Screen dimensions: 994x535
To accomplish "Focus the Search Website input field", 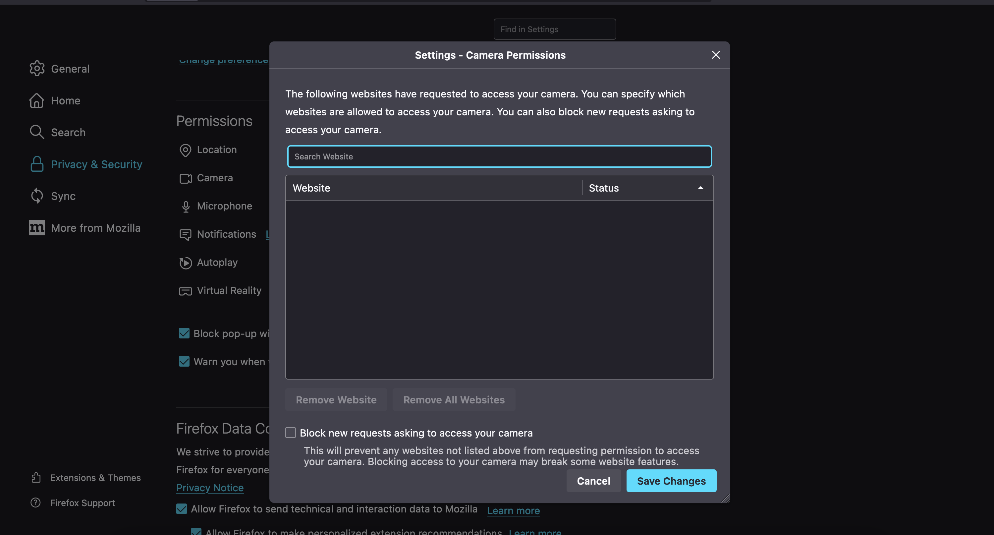I will [x=499, y=156].
